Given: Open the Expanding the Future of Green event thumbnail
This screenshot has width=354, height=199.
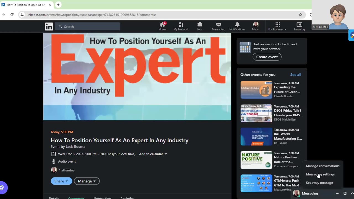Looking at the screenshot, I should (x=256, y=90).
